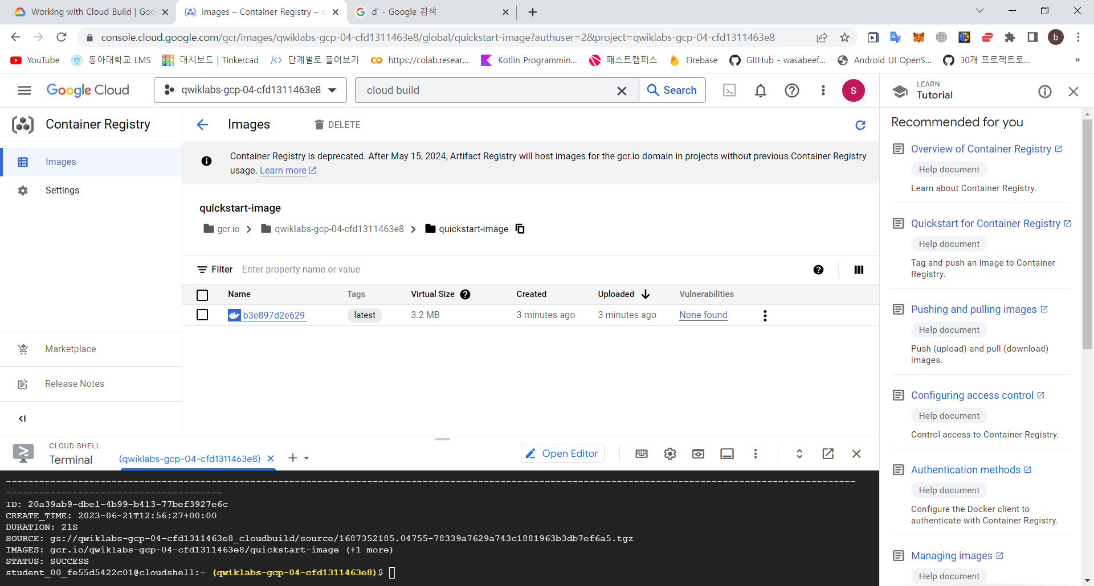Refresh the images list
This screenshot has width=1094, height=586.
(x=860, y=125)
